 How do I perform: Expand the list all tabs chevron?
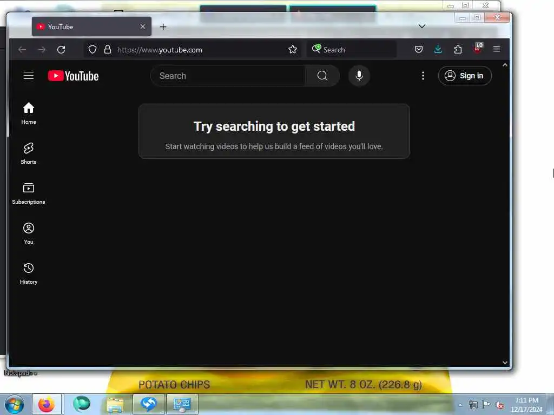pyautogui.click(x=422, y=26)
